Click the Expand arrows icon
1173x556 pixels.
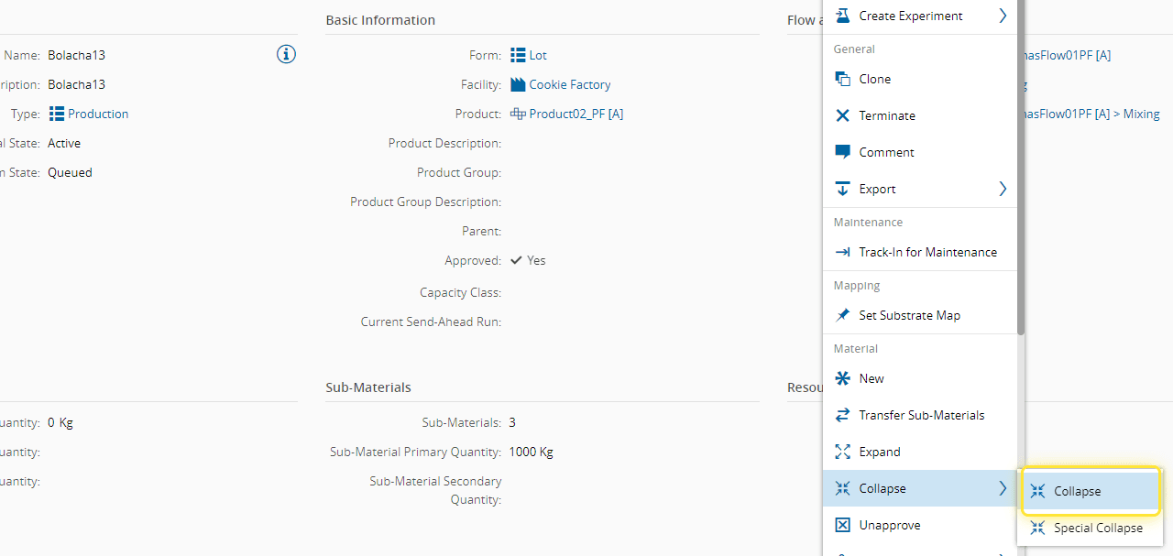(843, 452)
